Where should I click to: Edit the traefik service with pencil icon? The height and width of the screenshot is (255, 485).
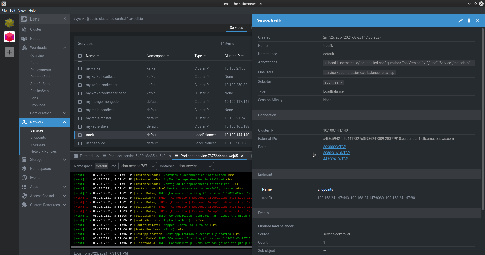click(460, 21)
